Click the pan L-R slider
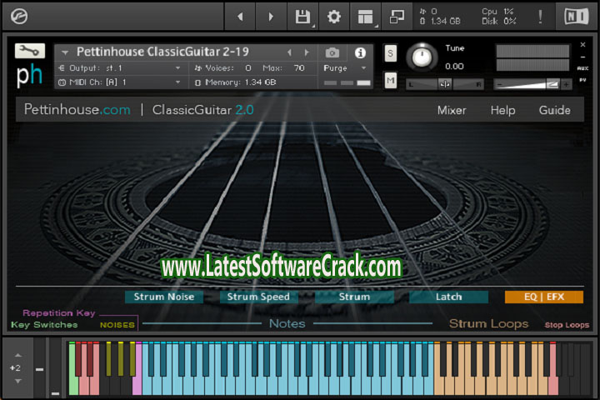 click(x=445, y=84)
